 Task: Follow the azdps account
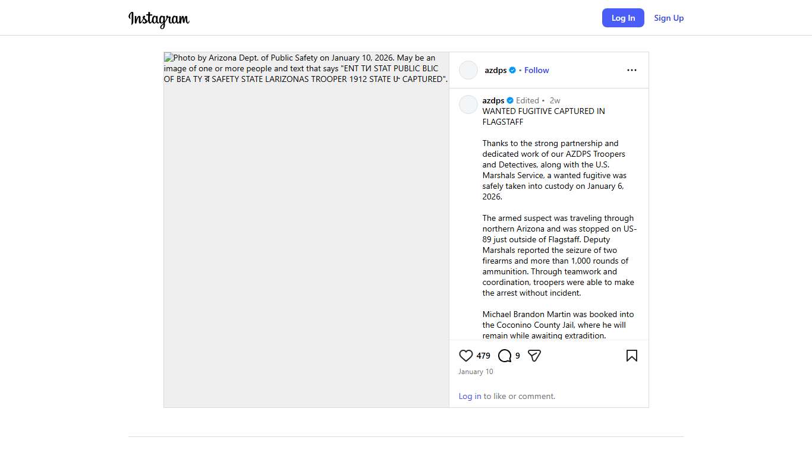[536, 70]
